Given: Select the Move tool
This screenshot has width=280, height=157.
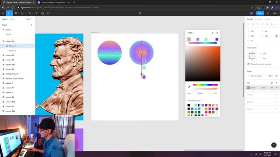Looking at the screenshot, I should 9,13.
